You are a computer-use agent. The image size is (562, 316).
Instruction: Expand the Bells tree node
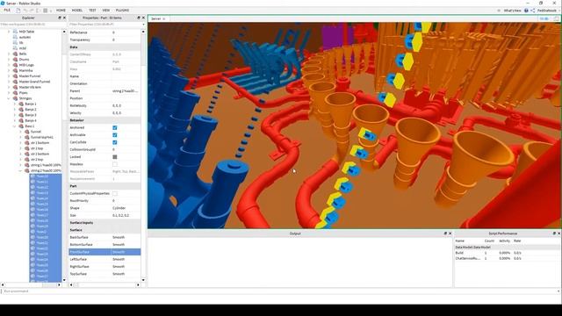pos(9,54)
